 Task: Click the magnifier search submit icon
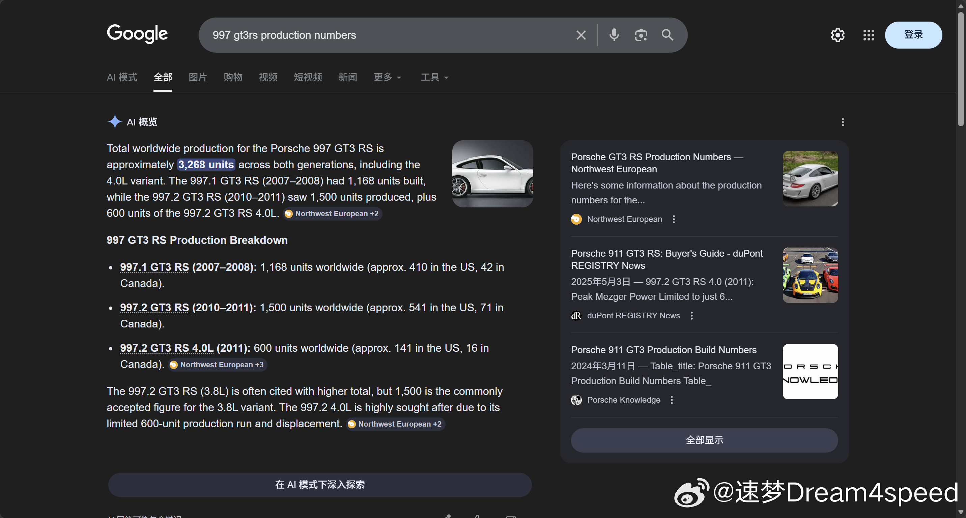[667, 35]
